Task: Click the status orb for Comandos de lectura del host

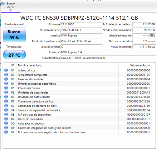Action: (6, 101)
